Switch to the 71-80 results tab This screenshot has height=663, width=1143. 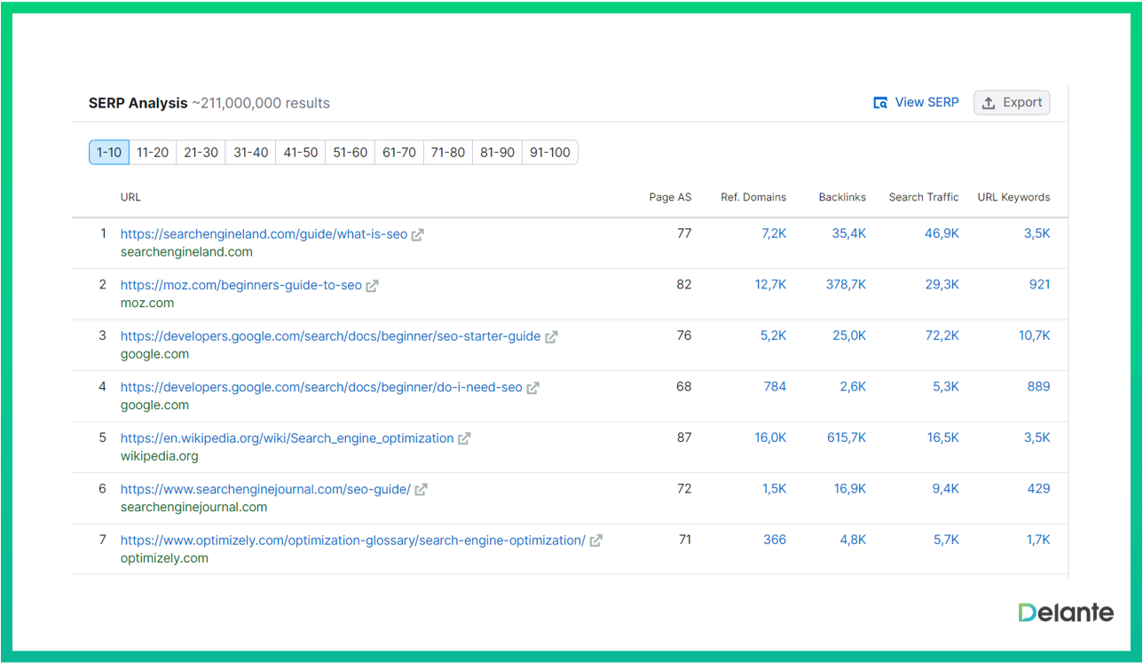[448, 153]
